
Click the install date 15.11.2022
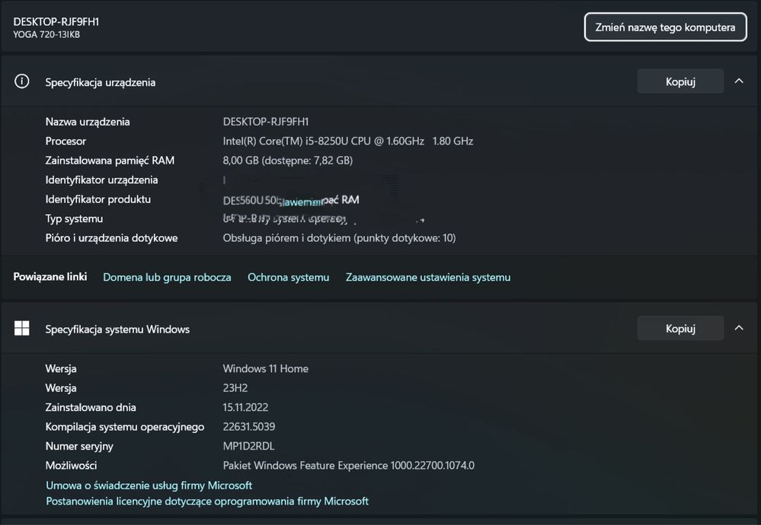click(x=245, y=407)
